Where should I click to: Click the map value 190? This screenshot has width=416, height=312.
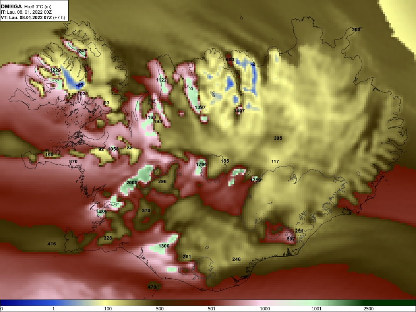pos(49,155)
